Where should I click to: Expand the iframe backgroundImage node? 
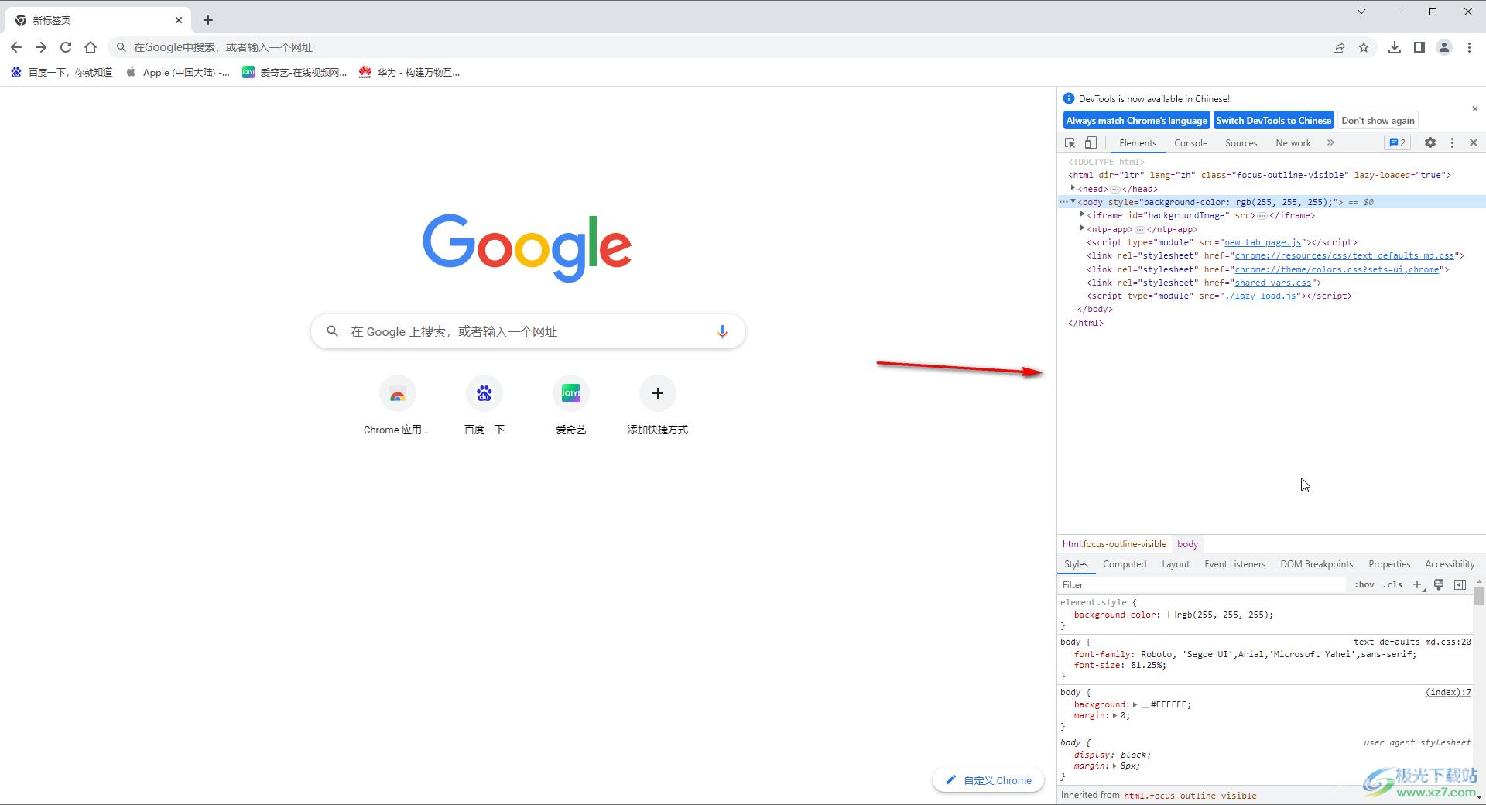1082,214
